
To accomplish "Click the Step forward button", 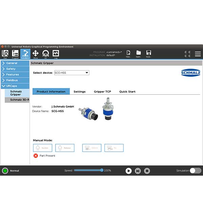I will tap(138, 171).
